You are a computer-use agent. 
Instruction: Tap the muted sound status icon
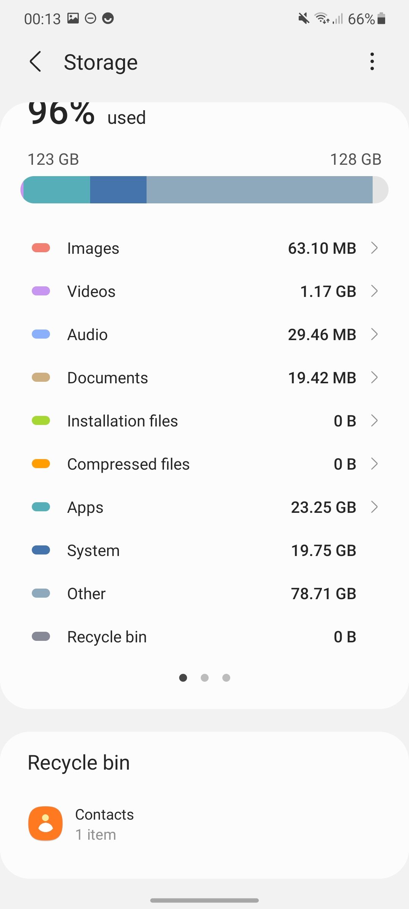click(x=304, y=18)
